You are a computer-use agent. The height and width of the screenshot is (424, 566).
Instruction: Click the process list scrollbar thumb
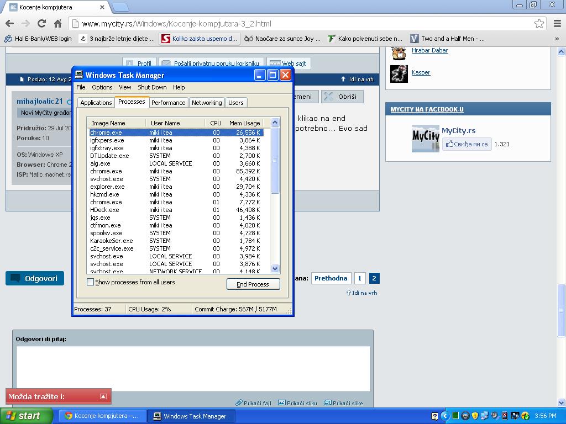(275, 160)
